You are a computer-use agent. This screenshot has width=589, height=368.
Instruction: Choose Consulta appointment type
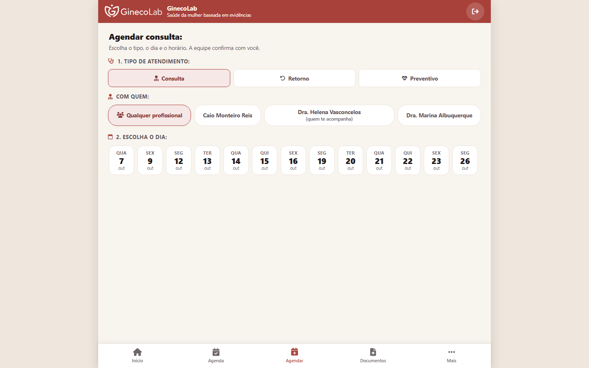[x=169, y=78]
